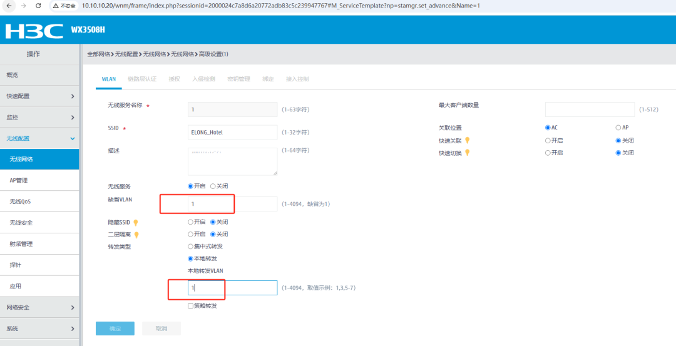This screenshot has height=346, width=676.
Task: Choose 集中式转发 forwarding type
Action: (x=190, y=247)
